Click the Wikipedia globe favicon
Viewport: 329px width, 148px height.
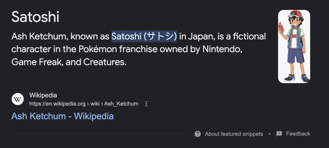(18, 99)
